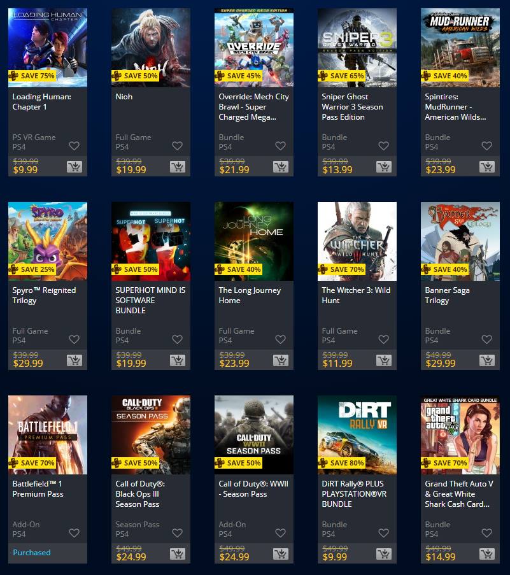Wishlist Nioh with heart icon
Image resolution: width=510 pixels, height=575 pixels.
point(178,146)
